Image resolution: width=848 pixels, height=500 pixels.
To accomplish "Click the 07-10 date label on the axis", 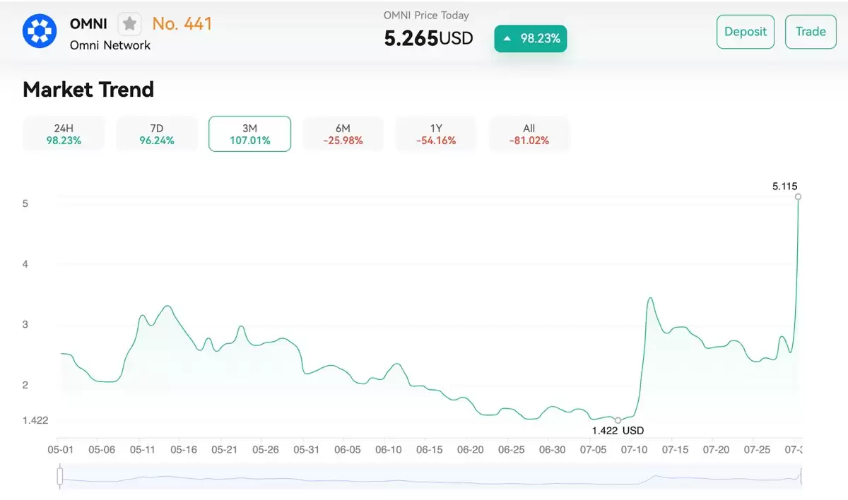I will pos(635,449).
